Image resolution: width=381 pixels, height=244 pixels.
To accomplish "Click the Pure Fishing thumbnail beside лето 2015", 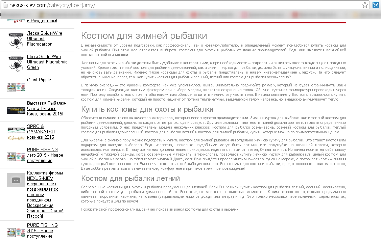I will pos(16,157).
